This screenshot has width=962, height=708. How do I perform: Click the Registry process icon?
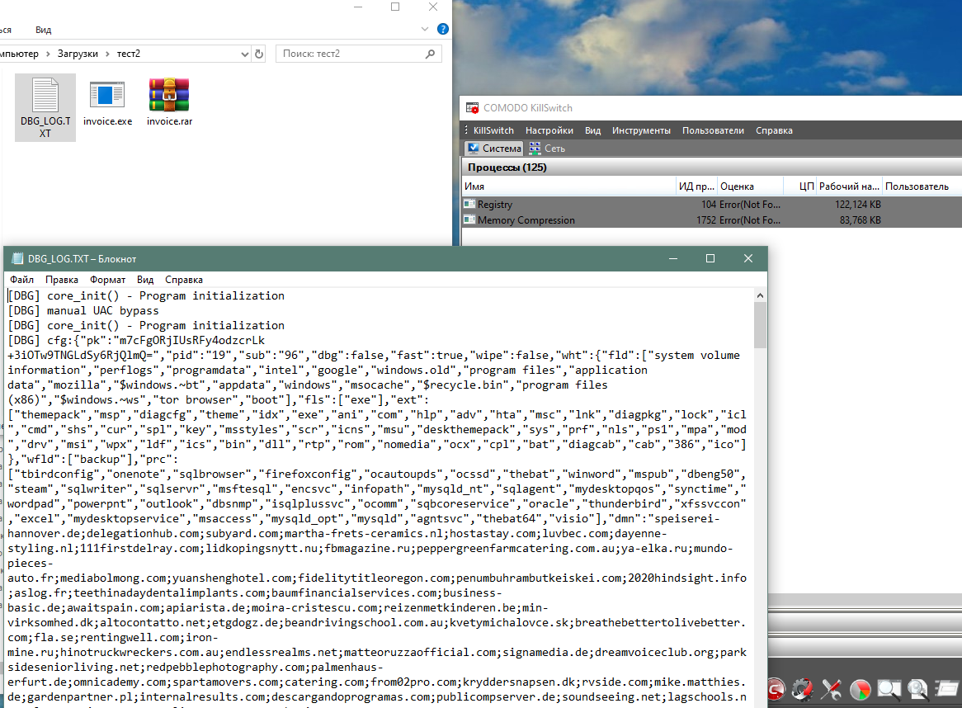(470, 205)
